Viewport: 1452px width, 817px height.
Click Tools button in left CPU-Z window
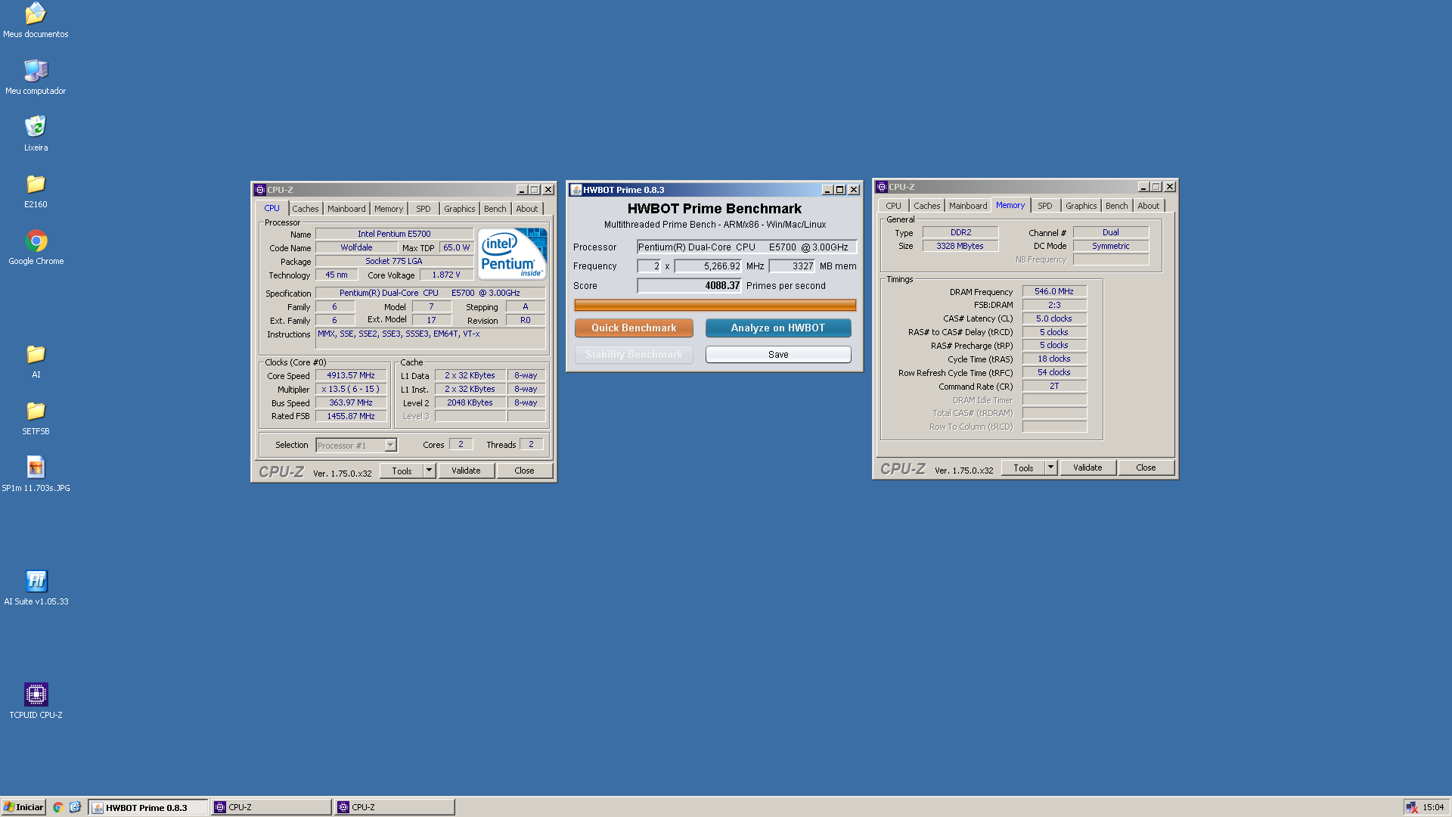402,471
